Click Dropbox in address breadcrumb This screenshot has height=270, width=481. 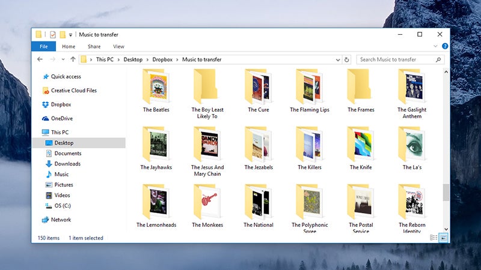162,59
